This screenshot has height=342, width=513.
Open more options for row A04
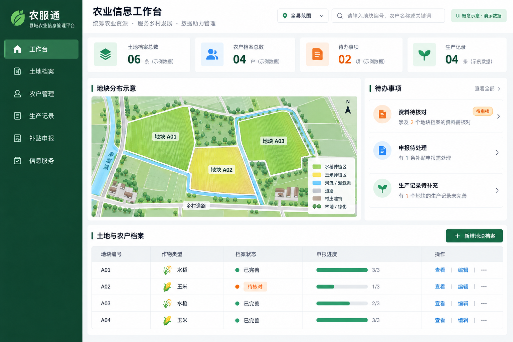click(484, 320)
